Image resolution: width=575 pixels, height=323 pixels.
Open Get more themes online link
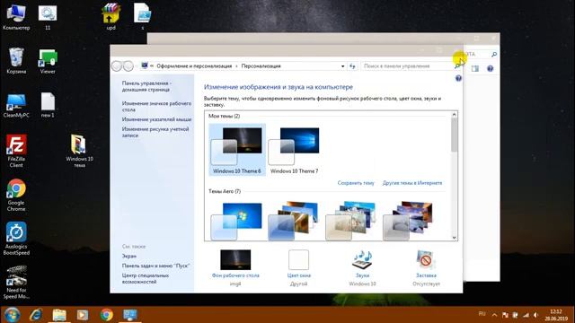click(412, 183)
